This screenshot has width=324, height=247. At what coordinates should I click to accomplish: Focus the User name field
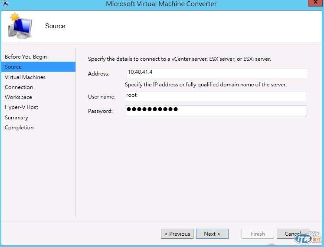[x=216, y=96]
